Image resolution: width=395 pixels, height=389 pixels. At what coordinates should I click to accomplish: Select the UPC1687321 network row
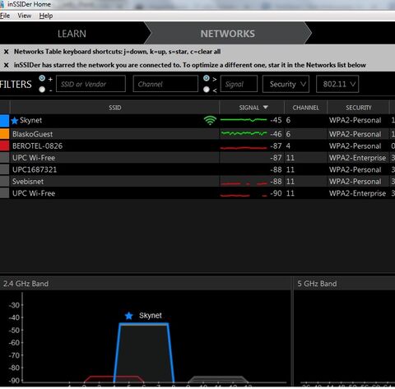pos(197,169)
